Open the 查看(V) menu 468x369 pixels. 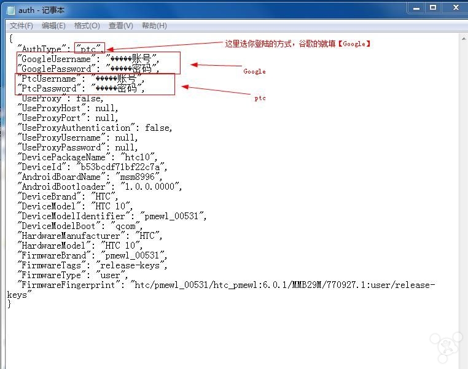121,26
